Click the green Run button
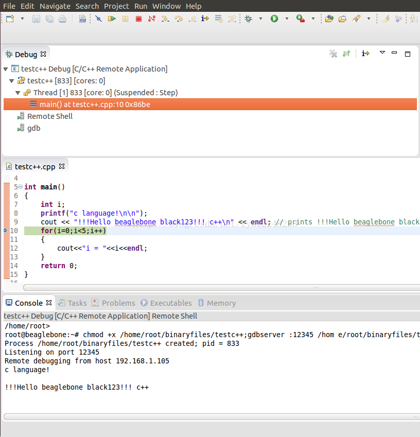Screen dimensions: 420x437 tap(274, 19)
